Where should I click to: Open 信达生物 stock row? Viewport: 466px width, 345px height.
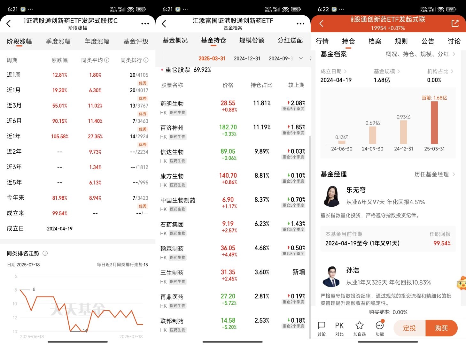(x=233, y=156)
